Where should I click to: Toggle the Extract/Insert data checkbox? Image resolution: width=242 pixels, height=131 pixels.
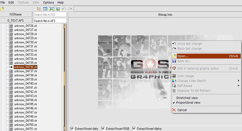point(72,128)
